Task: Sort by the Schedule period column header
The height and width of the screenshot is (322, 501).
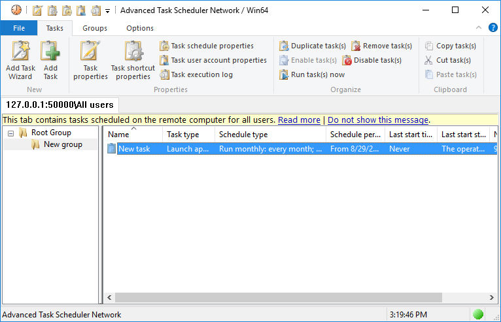Action: 355,135
